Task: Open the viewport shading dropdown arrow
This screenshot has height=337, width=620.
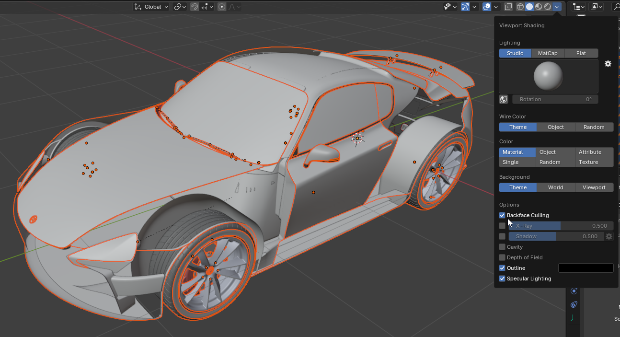Action: 557,7
